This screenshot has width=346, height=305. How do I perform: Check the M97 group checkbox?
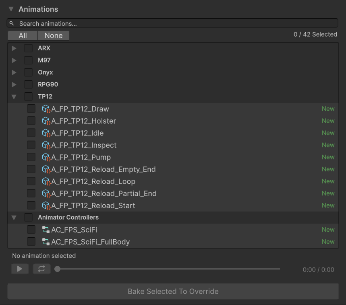[x=28, y=60]
